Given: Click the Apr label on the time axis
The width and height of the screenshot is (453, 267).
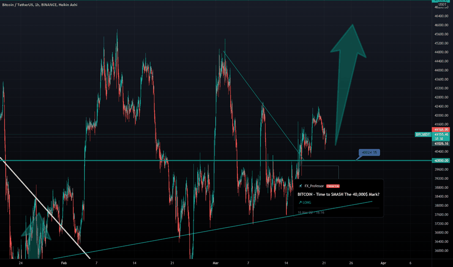Looking at the screenshot, I should coord(383,263).
